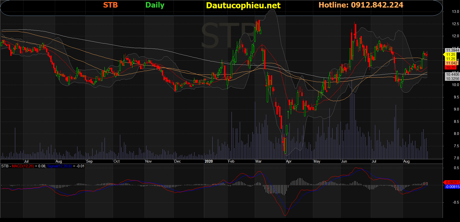Click the 10.3256 price tag
The height and width of the screenshot is (222, 460).
(x=452, y=79)
